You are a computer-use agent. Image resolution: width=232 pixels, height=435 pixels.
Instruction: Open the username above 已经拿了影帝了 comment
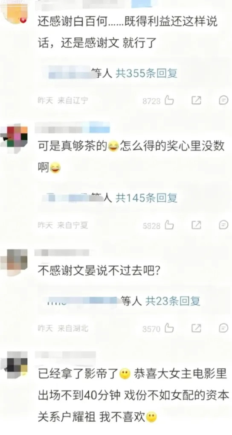point(66,355)
